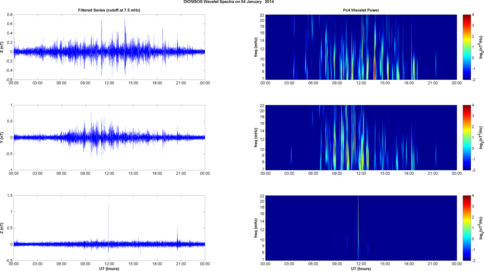Screen dimensions: 484x271
Task: Click the 3 value on bottom colorbar
Action: point(473,207)
